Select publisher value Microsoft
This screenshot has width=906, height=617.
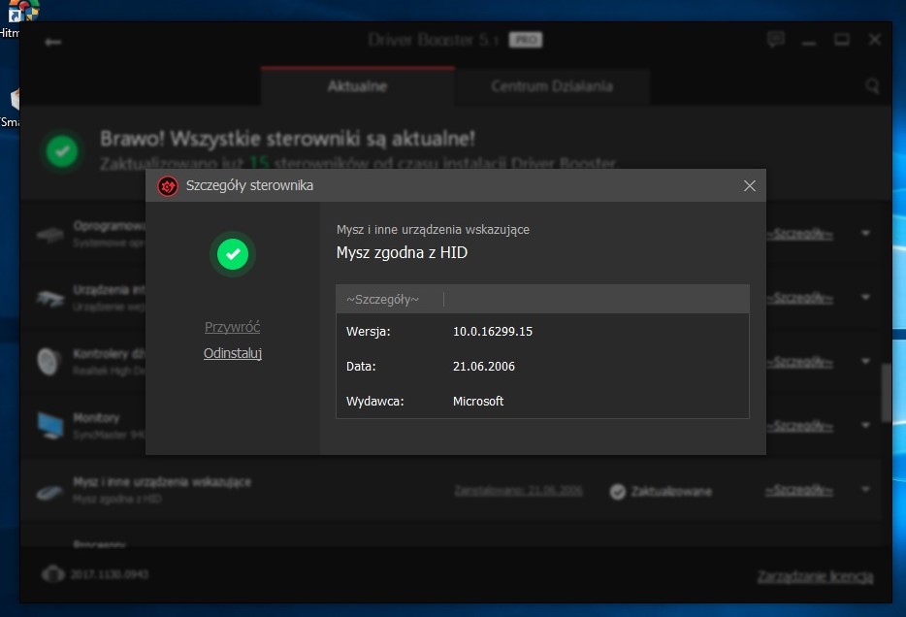(x=478, y=401)
